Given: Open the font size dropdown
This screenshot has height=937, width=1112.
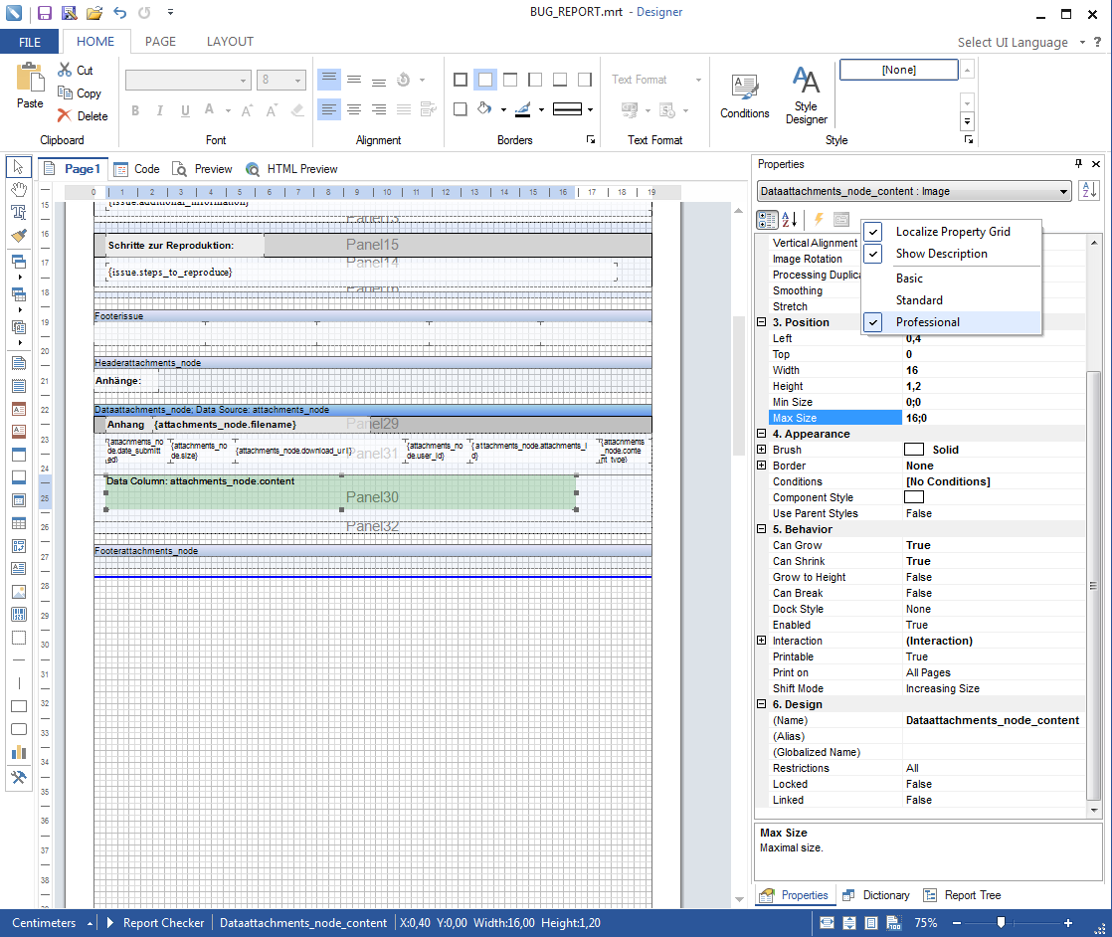Looking at the screenshot, I should click(297, 81).
